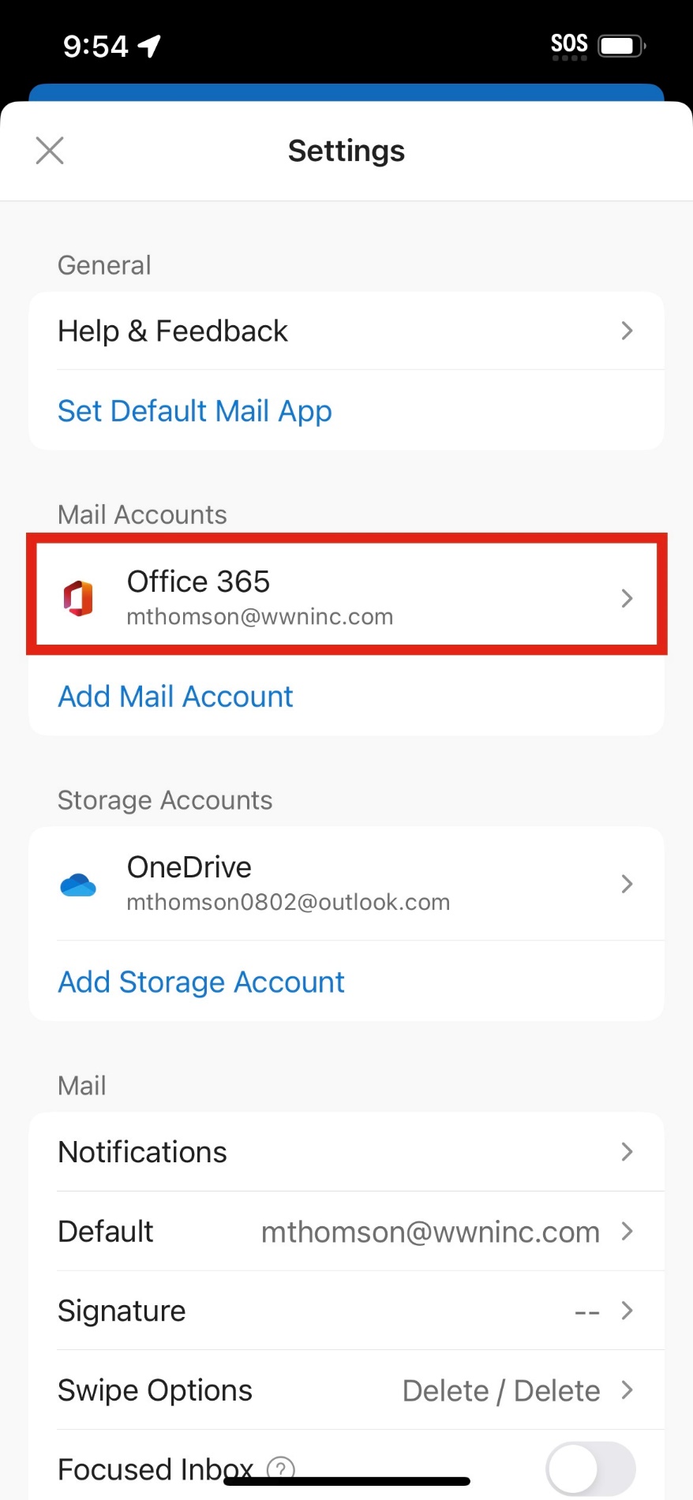Viewport: 693px width, 1500px height.
Task: Open the Help & Feedback row
Action: pyautogui.click(x=346, y=331)
